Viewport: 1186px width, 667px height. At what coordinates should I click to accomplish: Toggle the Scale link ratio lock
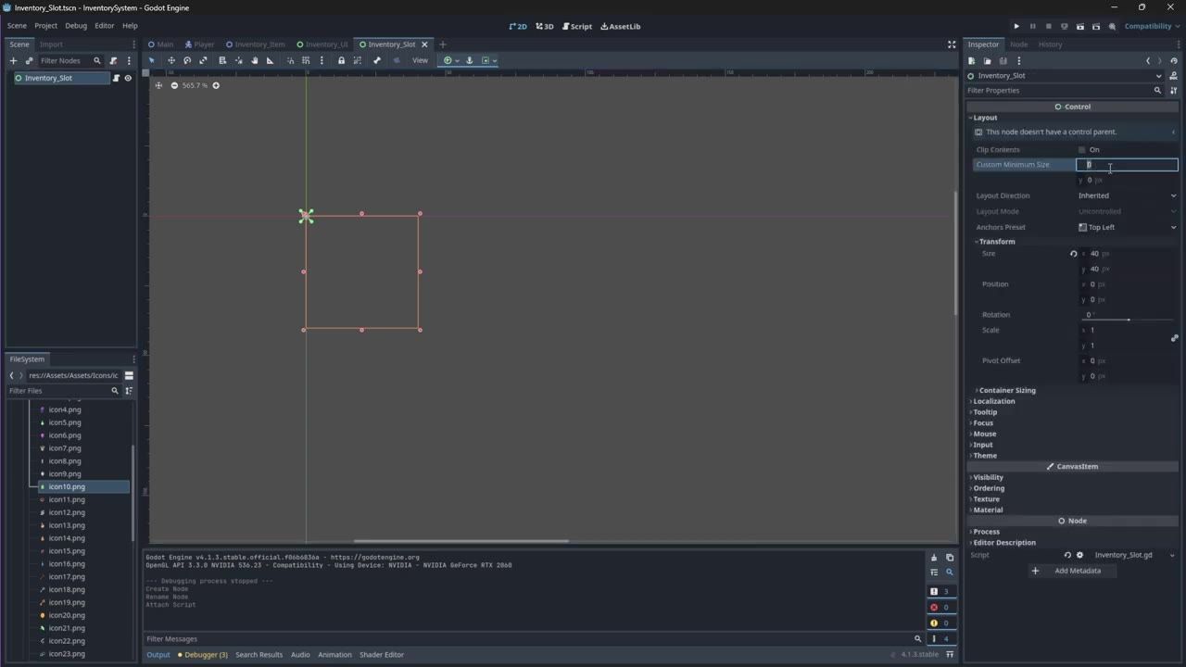click(1174, 338)
